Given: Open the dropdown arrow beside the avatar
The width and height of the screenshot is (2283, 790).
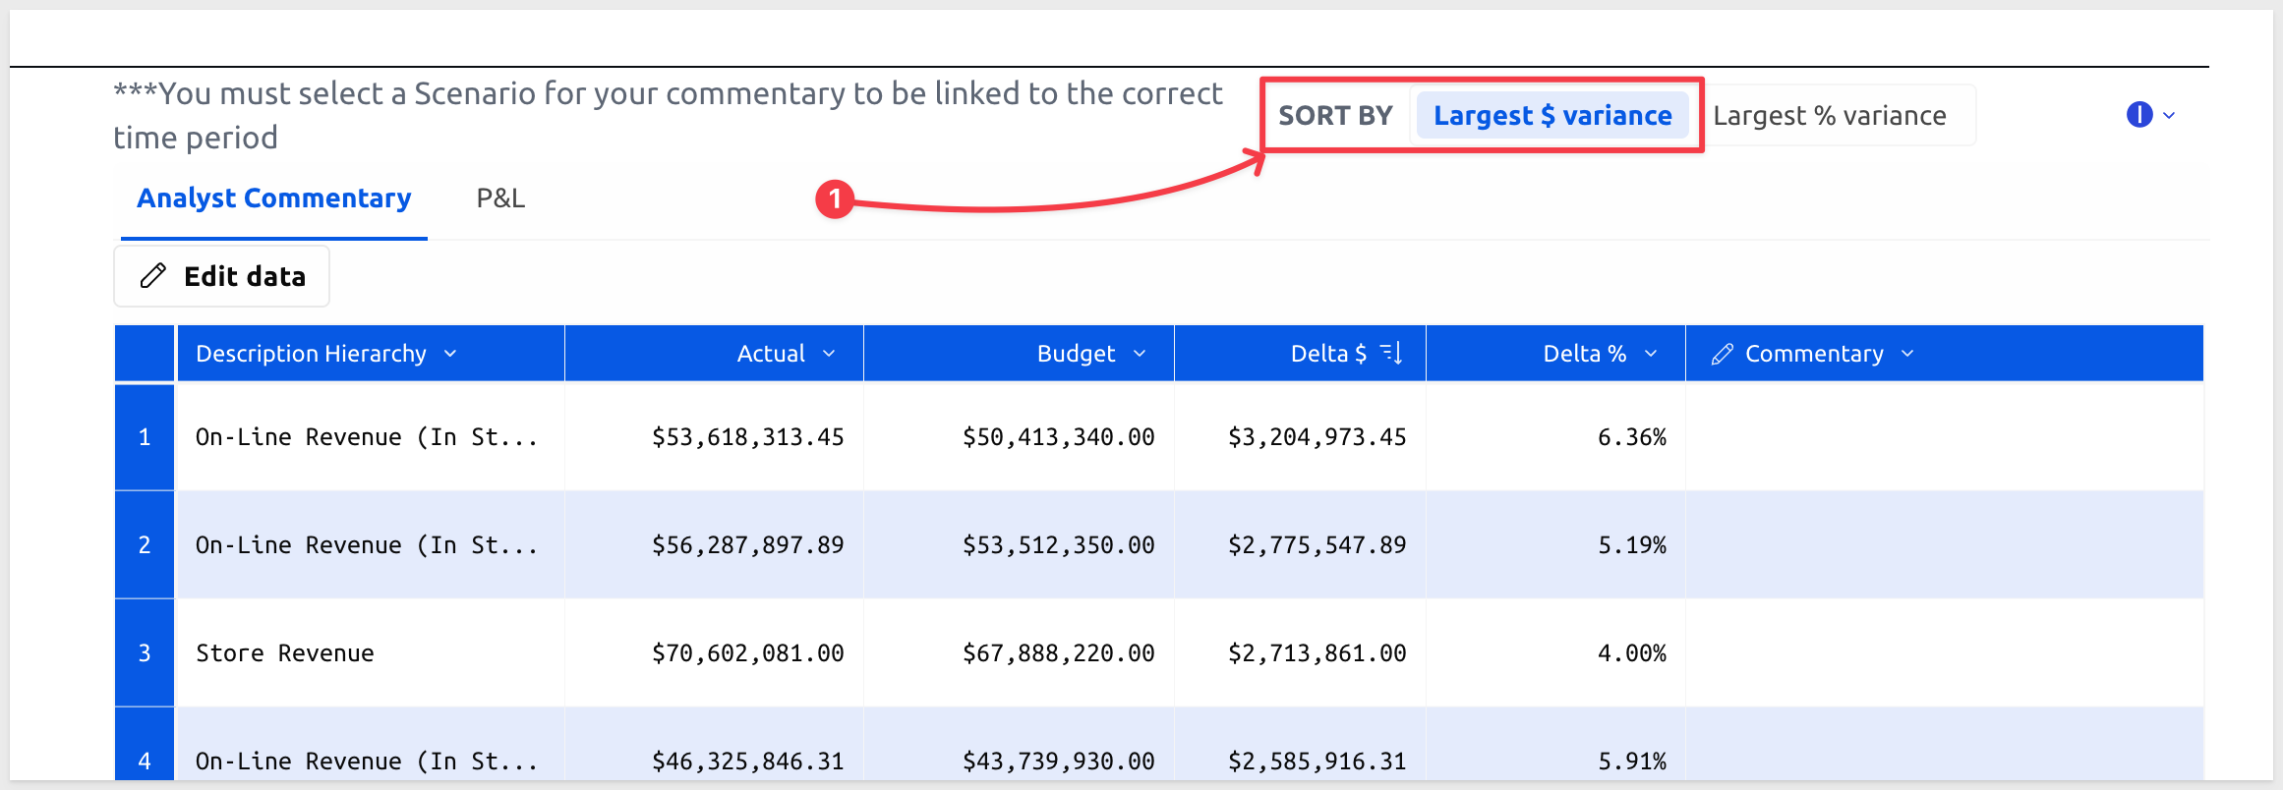Looking at the screenshot, I should pyautogui.click(x=2169, y=116).
